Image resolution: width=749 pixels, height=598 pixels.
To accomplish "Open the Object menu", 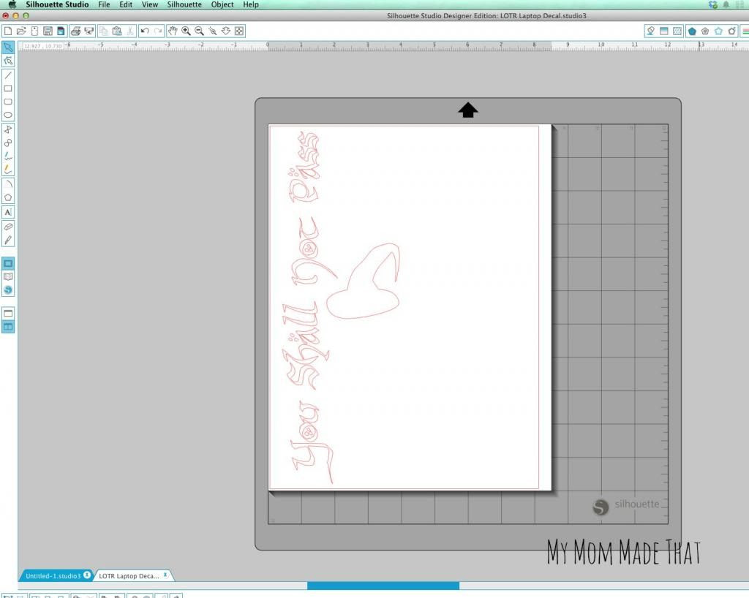I will click(x=222, y=4).
